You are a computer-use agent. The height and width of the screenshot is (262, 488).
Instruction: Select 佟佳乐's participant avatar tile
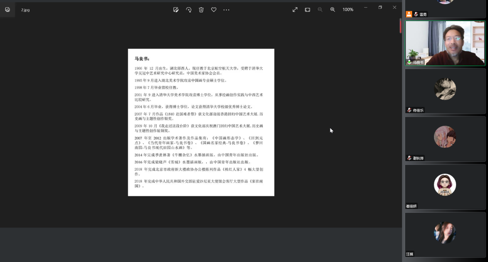[445, 89]
